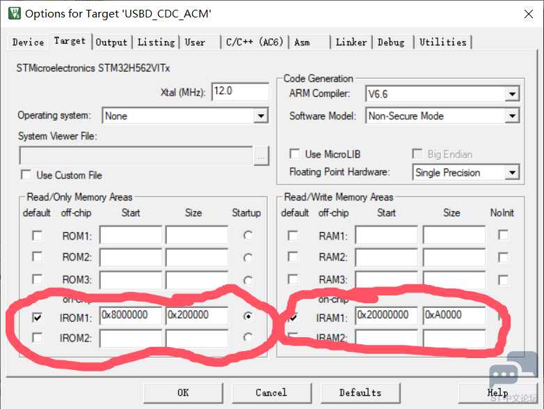This screenshot has height=409, width=544.
Task: Enable the Use Custom File checkbox
Action: pyautogui.click(x=26, y=175)
